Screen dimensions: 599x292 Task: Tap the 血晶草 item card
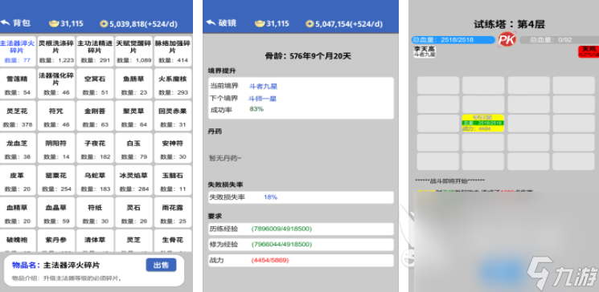pyautogui.click(x=56, y=213)
